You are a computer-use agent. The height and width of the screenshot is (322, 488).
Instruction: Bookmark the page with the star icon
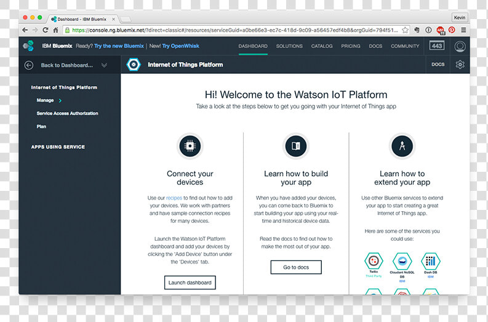point(405,30)
